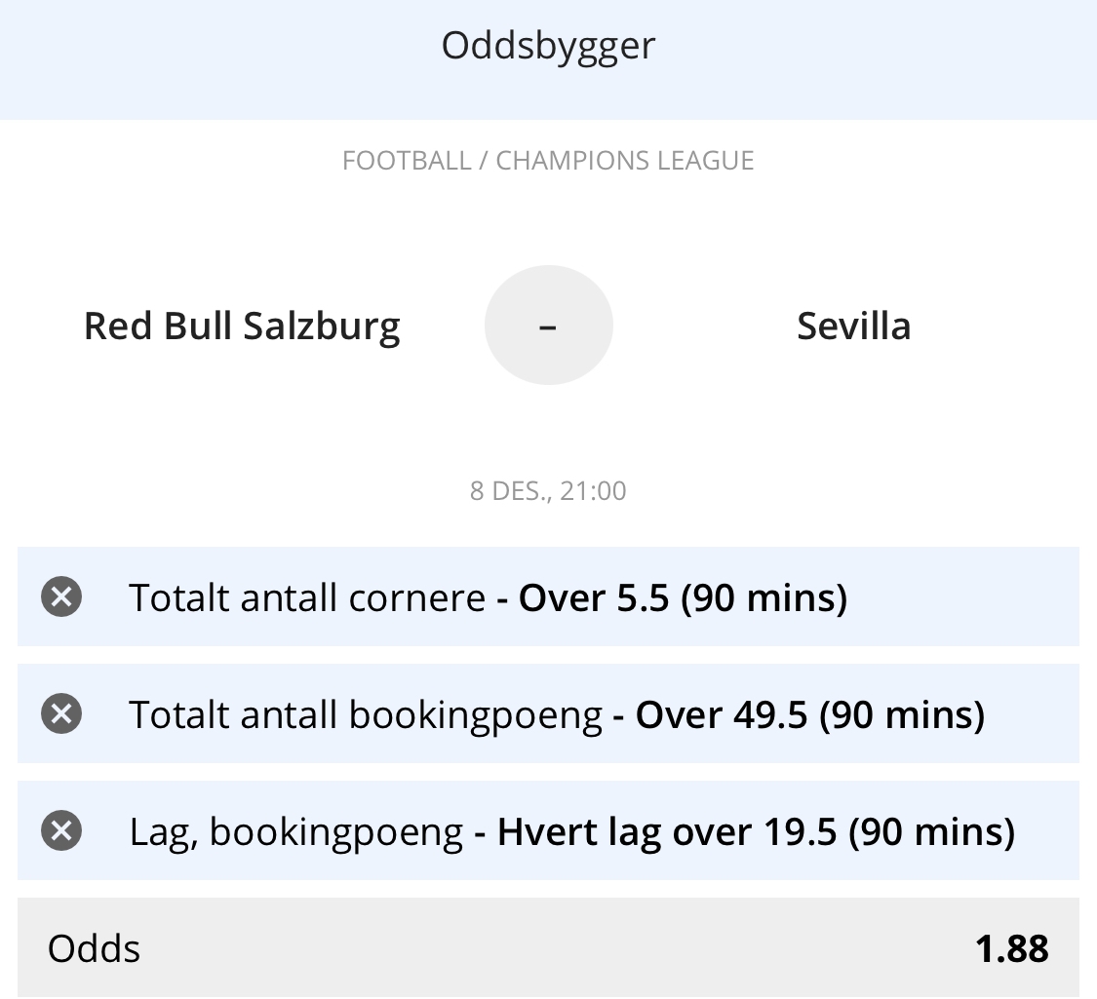Image resolution: width=1097 pixels, height=999 pixels.
Task: Click the Football category text
Action: pyautogui.click(x=407, y=161)
